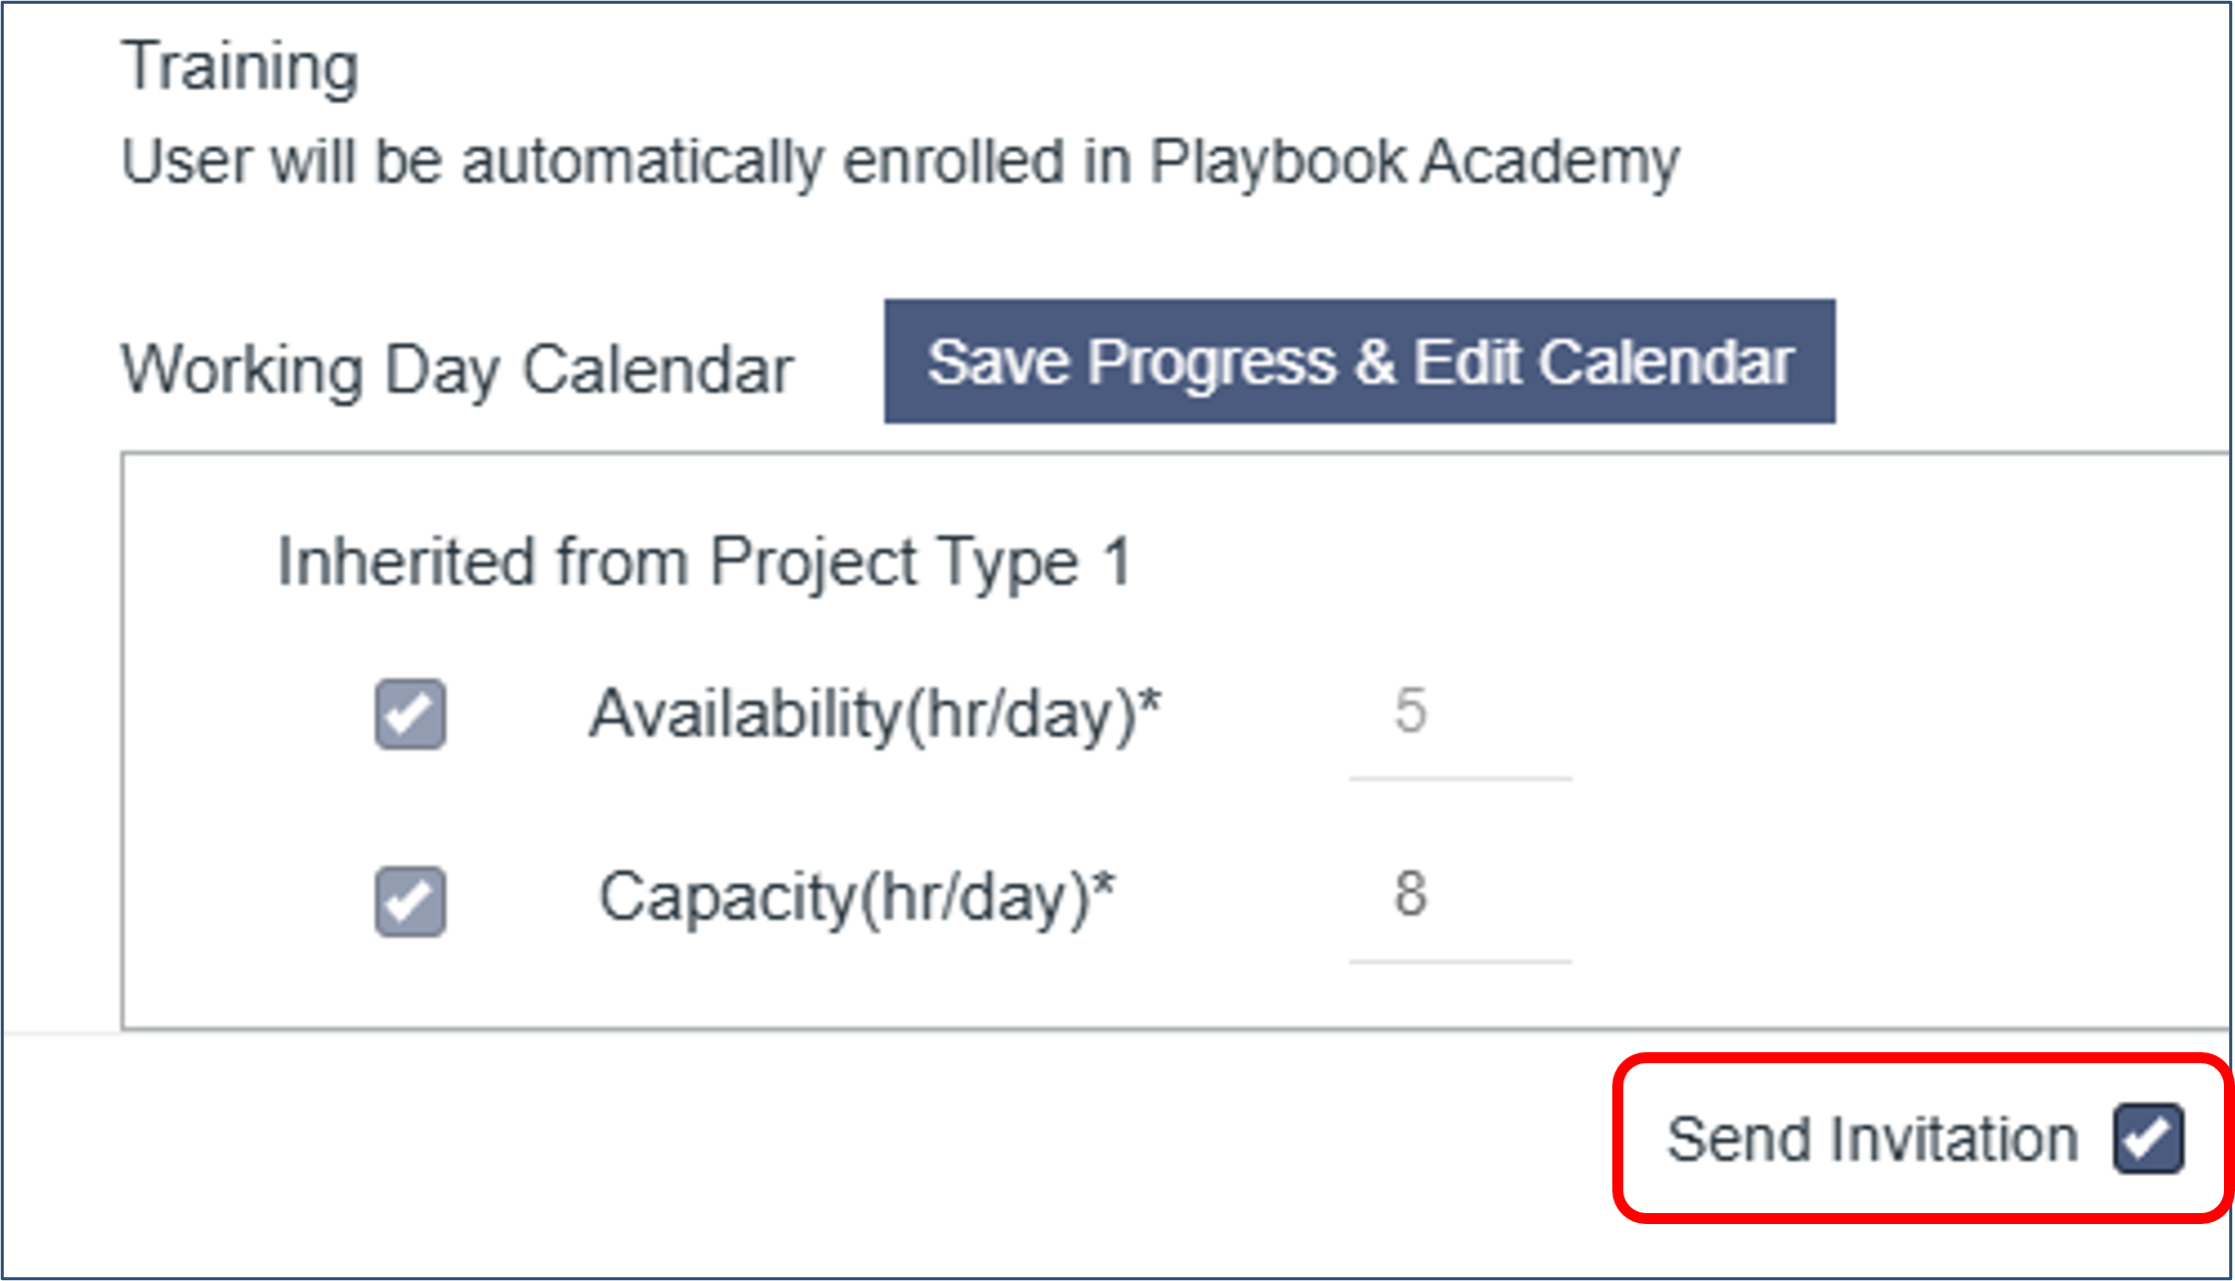Click the Working Day Calendar label
This screenshot has width=2235, height=1281.
pyautogui.click(x=457, y=370)
